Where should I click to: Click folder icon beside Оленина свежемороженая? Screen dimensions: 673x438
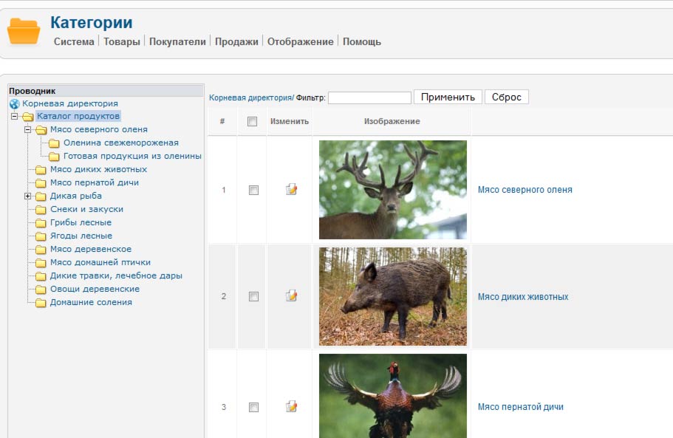point(54,143)
